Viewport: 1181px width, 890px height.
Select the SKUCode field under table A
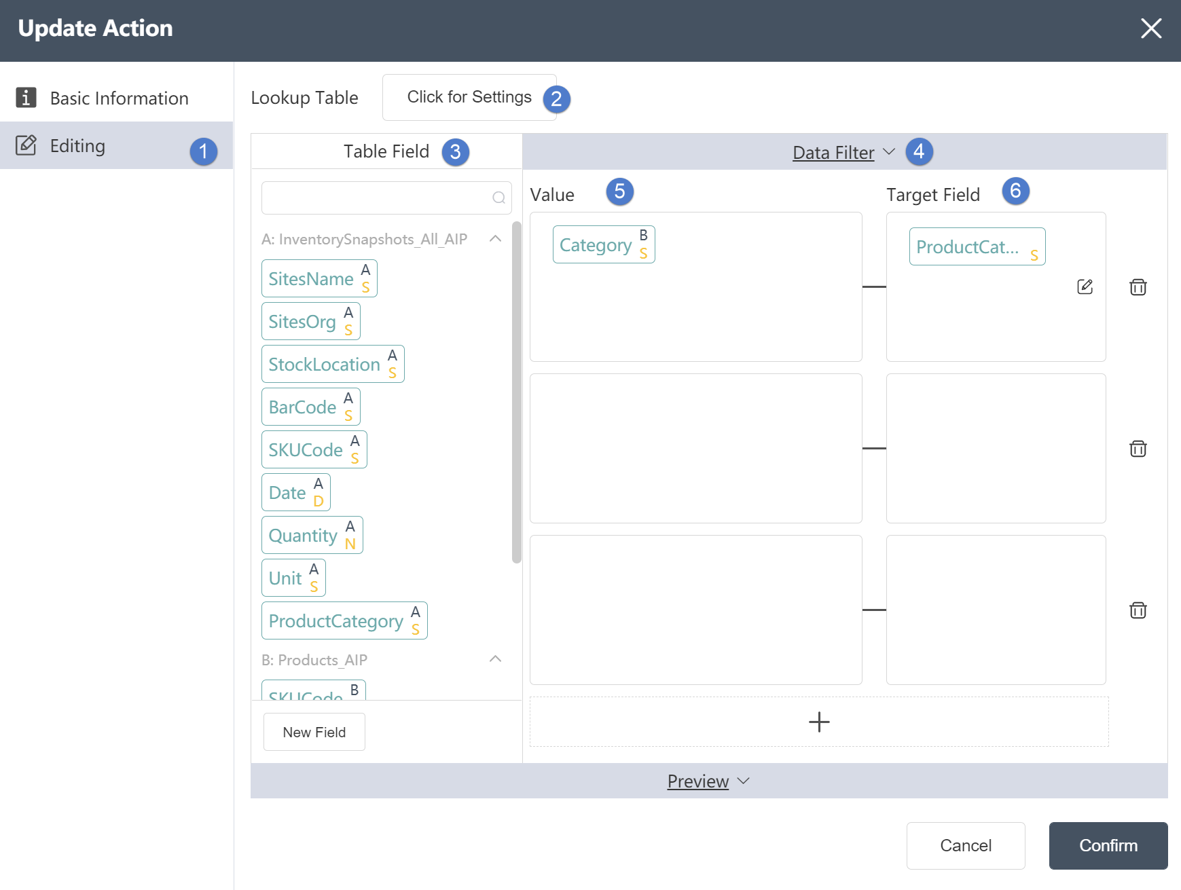(314, 449)
